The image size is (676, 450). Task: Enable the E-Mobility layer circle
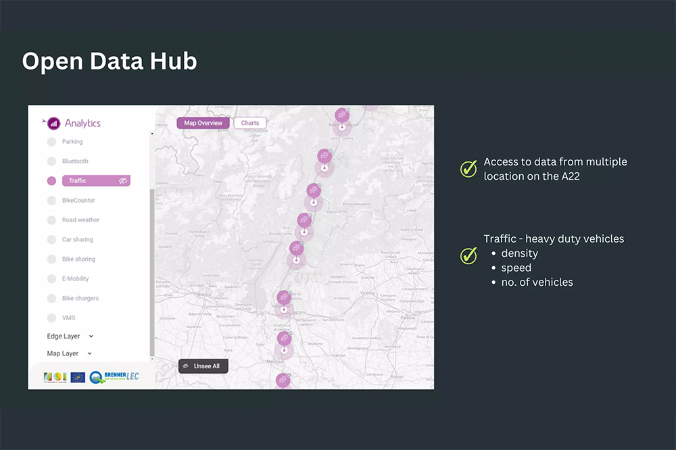pos(52,279)
